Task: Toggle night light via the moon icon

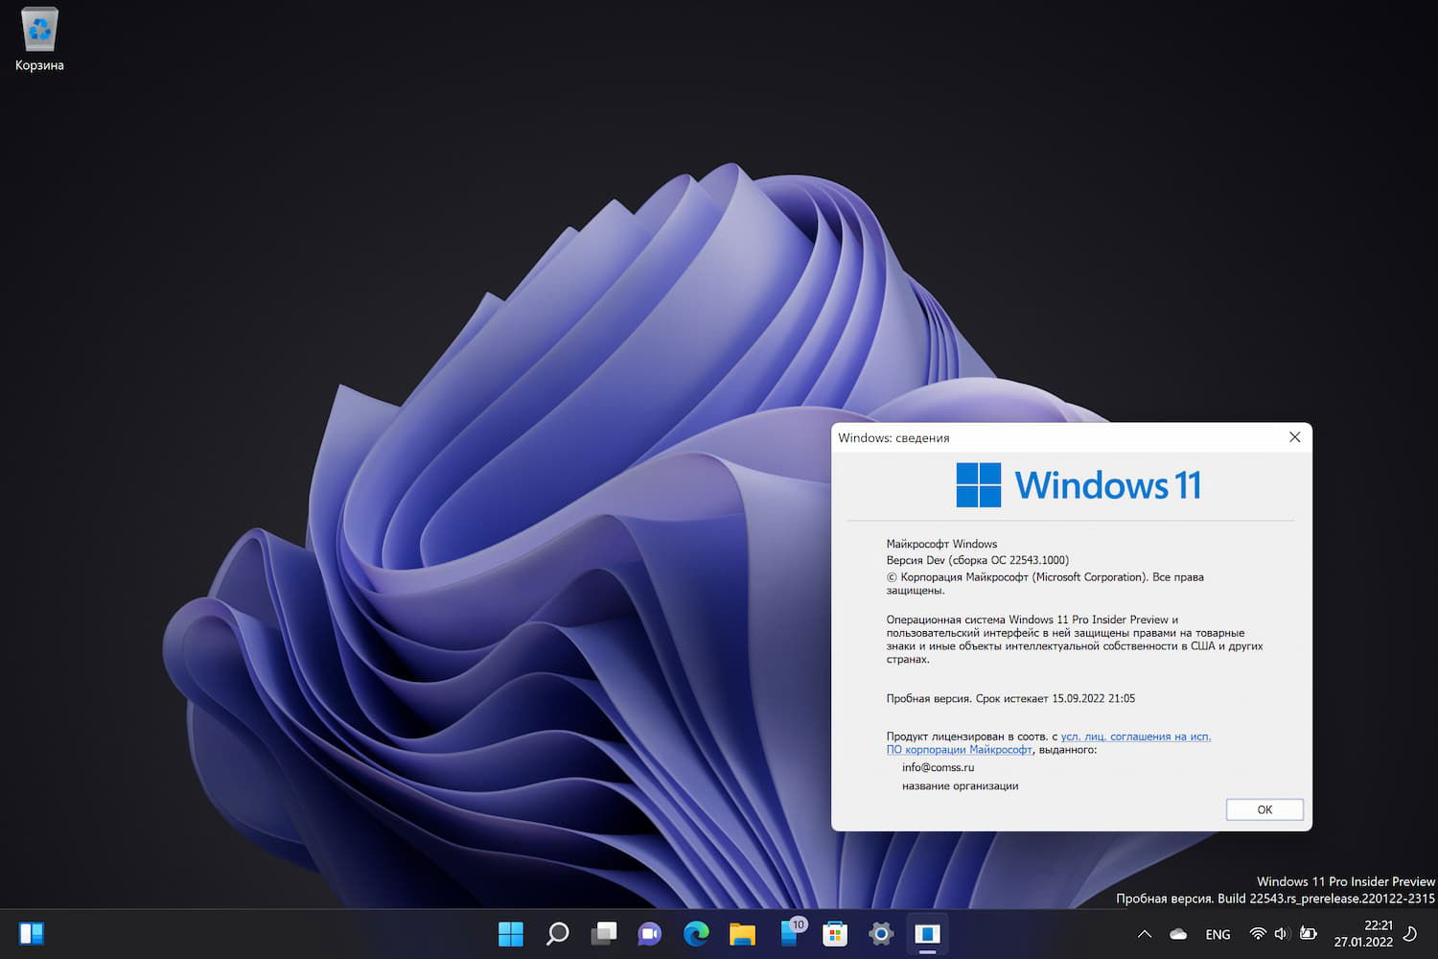Action: [x=1409, y=933]
